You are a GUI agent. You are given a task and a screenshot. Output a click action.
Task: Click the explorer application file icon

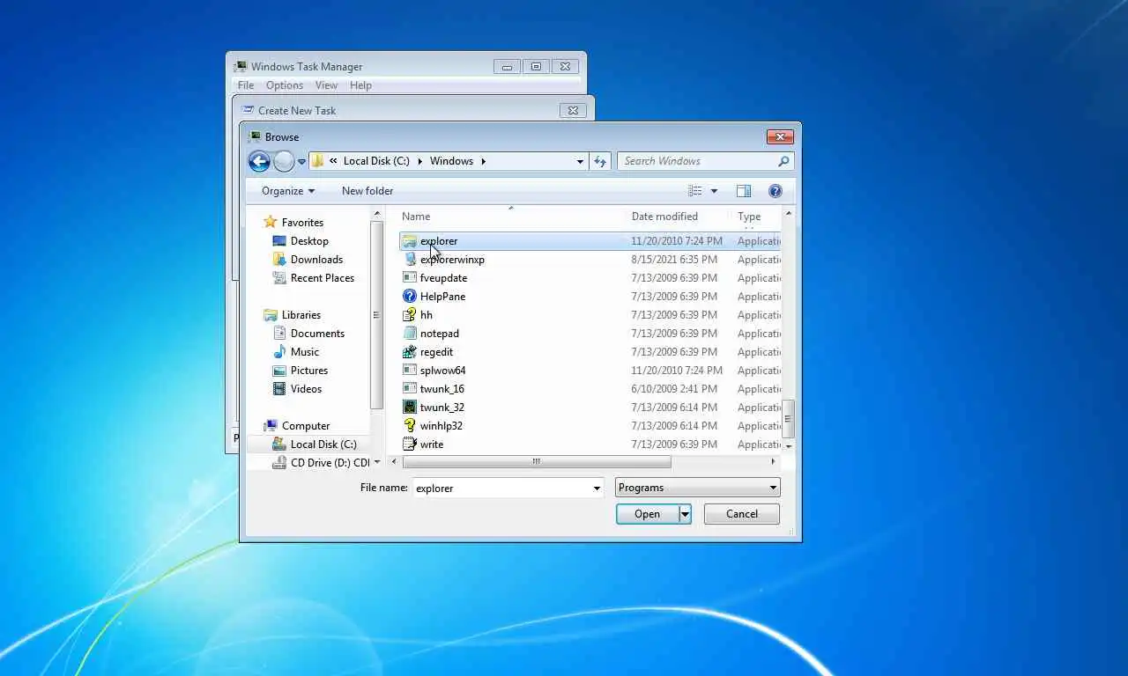coord(410,241)
